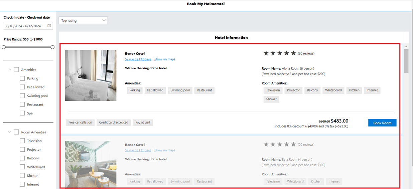The height and width of the screenshot is (189, 413).
Task: Enable the Projector filter checkbox
Action: pos(22,149)
